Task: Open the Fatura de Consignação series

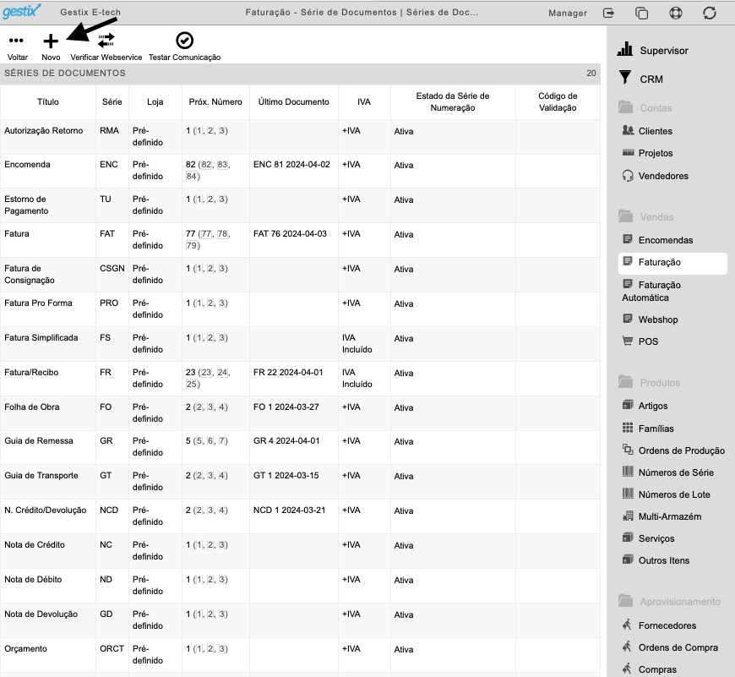Action: point(29,275)
